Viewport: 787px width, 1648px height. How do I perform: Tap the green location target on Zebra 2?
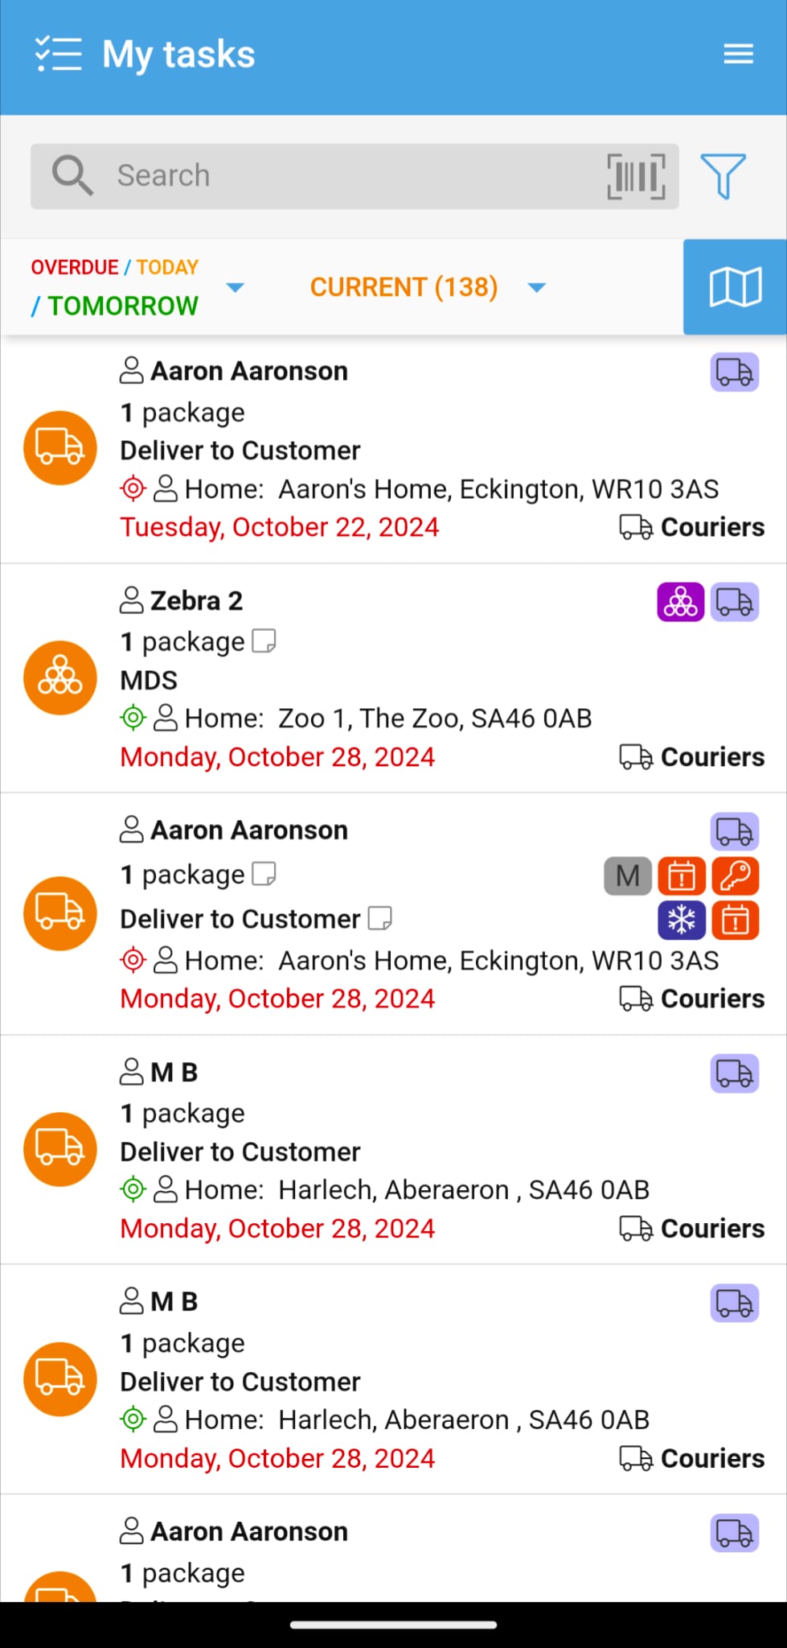[133, 718]
